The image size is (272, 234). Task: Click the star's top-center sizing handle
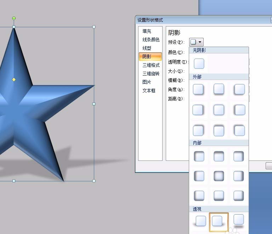pyautogui.click(x=14, y=27)
